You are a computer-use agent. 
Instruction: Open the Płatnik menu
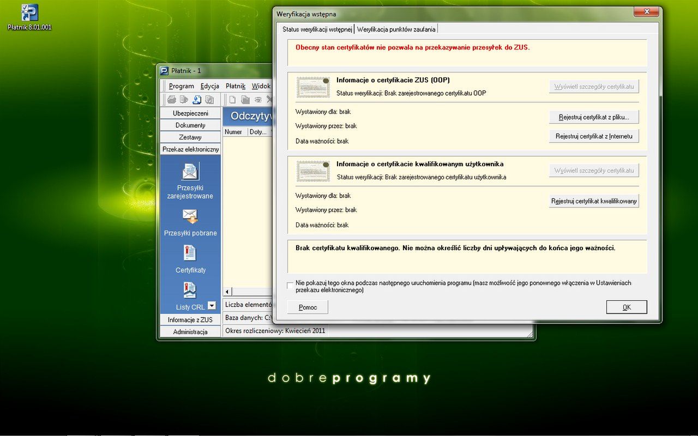pyautogui.click(x=236, y=86)
